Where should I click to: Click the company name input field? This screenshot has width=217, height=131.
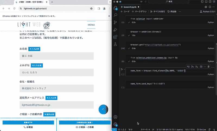[57, 88]
